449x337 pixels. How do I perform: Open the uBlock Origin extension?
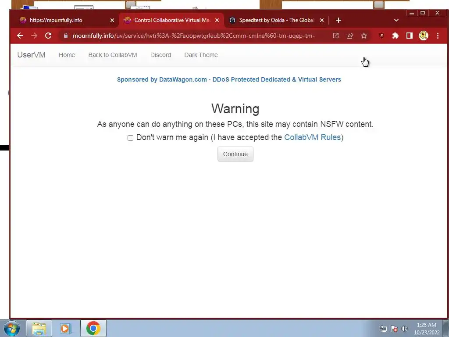381,36
